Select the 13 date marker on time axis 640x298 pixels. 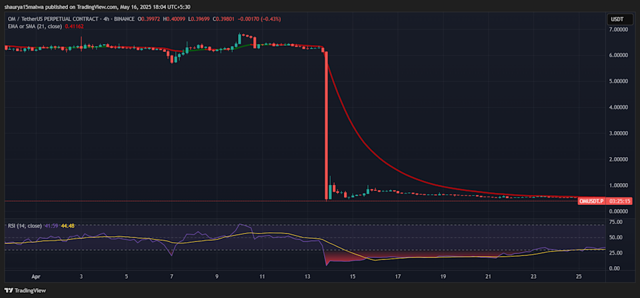tap(307, 277)
